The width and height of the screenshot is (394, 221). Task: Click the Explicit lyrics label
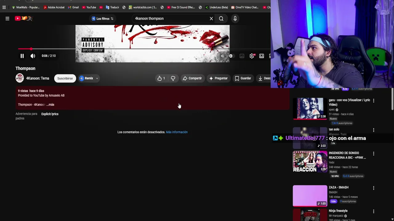tap(50, 114)
